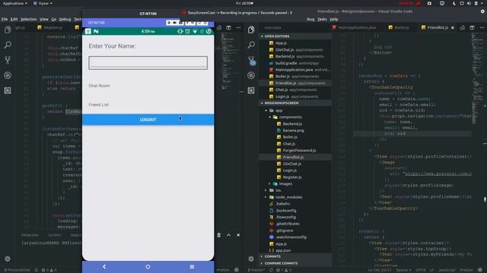487x273 pixels.
Task: Open Source Control icon in right VS Code window
Action: tap(251, 60)
